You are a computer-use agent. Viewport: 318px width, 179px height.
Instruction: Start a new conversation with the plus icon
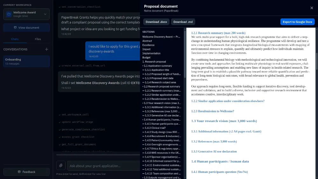(x=46, y=49)
